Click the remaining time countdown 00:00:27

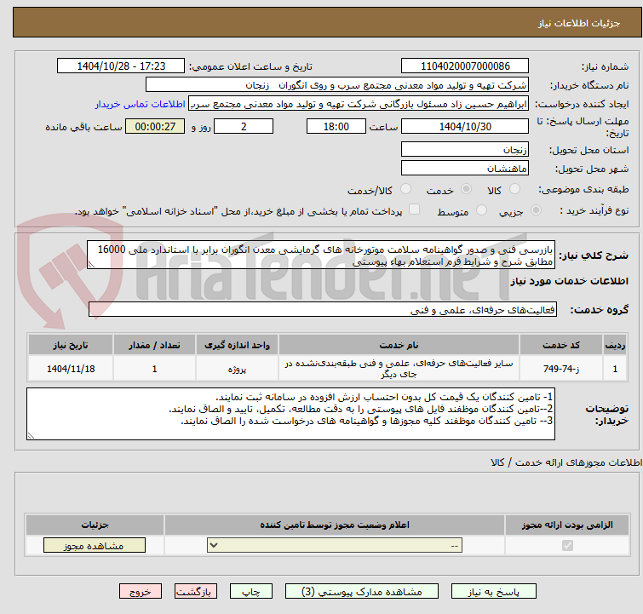click(x=155, y=127)
